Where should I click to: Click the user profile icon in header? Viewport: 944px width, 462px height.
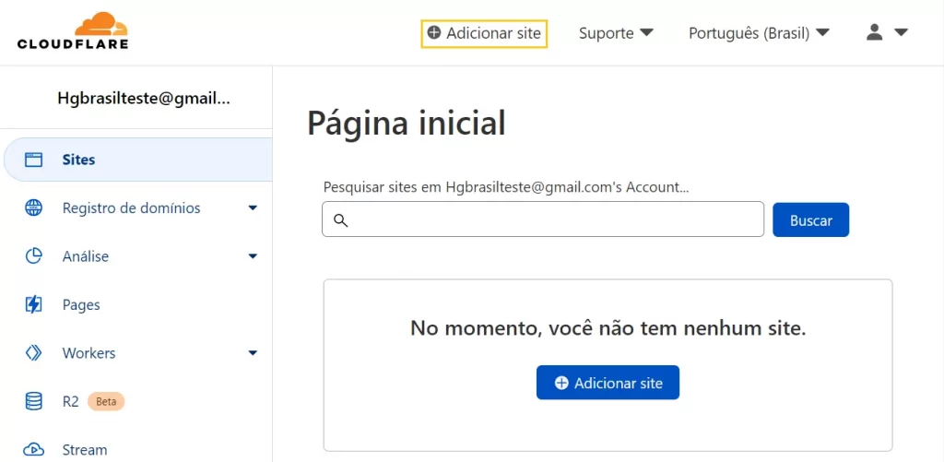pyautogui.click(x=875, y=32)
